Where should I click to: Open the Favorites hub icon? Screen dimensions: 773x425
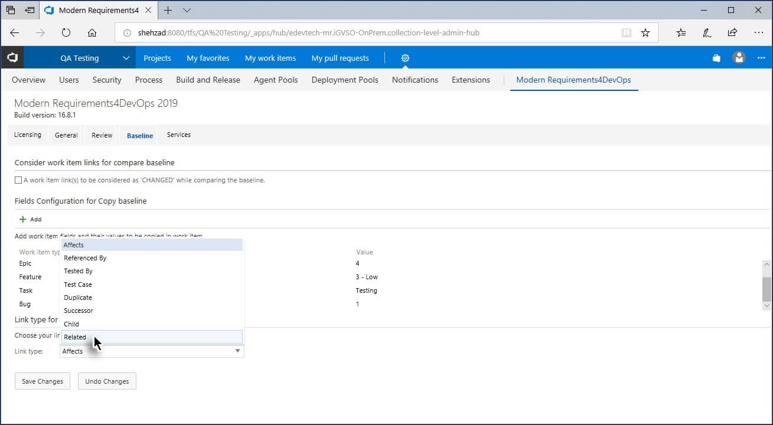(x=681, y=33)
